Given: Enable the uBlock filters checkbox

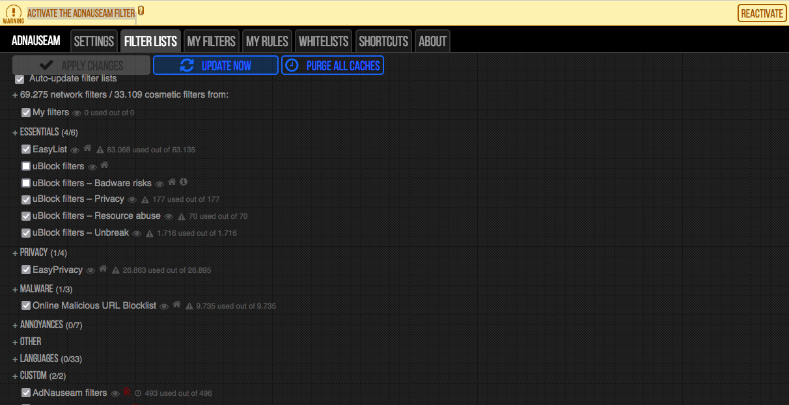Looking at the screenshot, I should pyautogui.click(x=25, y=165).
